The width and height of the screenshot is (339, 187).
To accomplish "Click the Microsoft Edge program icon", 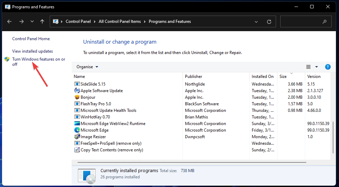I will [x=77, y=130].
